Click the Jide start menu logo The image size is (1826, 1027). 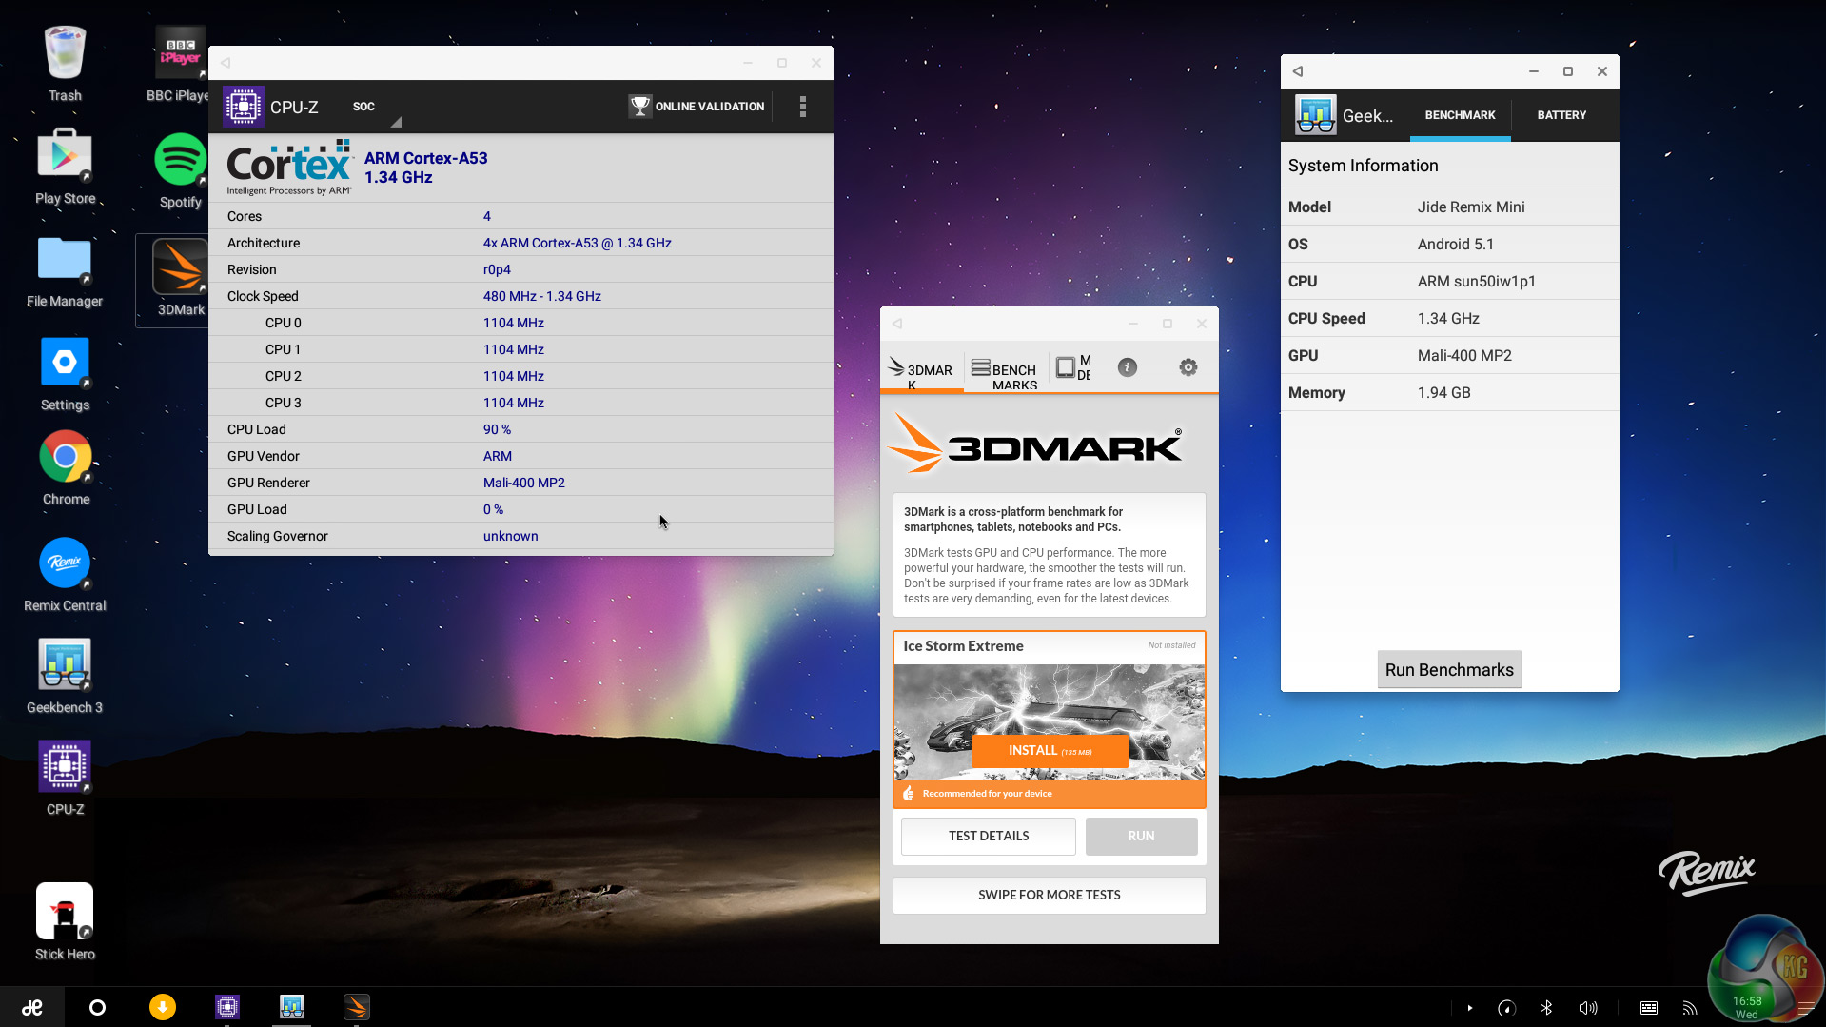point(32,1007)
